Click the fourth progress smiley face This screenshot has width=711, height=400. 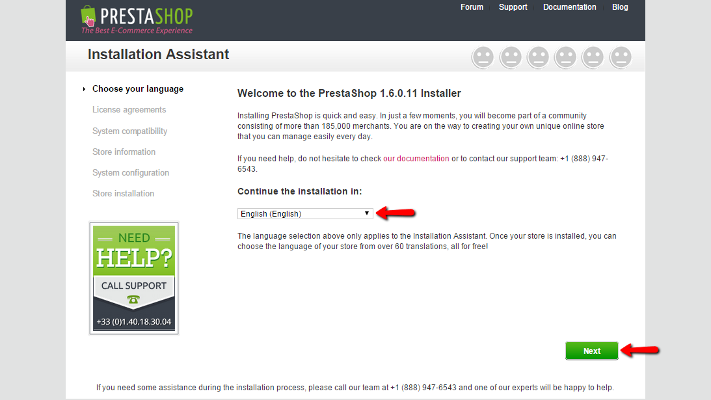(x=565, y=58)
